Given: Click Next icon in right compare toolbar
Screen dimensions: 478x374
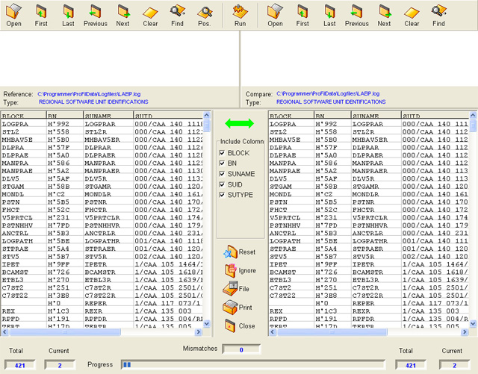Looking at the screenshot, I should click(384, 14).
